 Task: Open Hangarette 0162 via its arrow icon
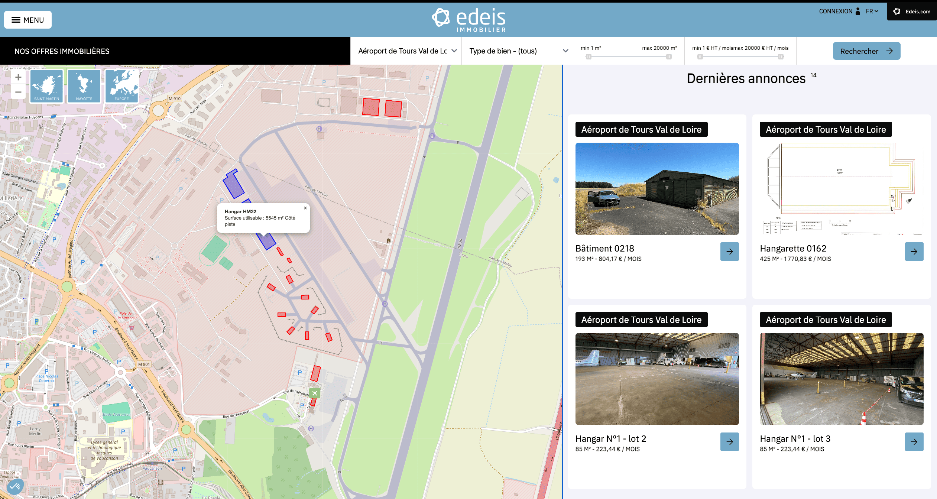(x=914, y=252)
